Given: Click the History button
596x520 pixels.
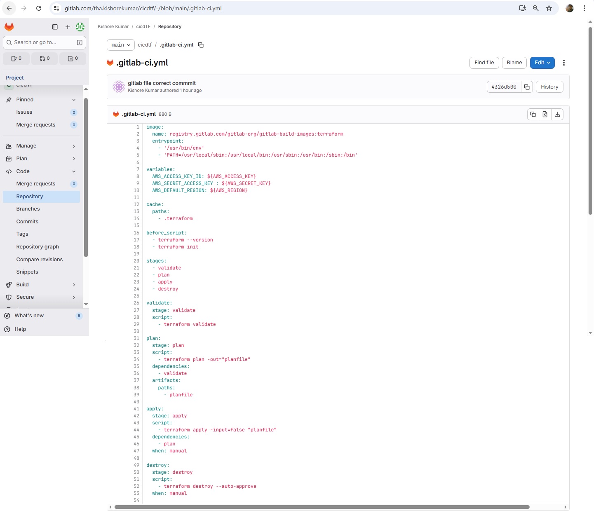Looking at the screenshot, I should coord(549,87).
